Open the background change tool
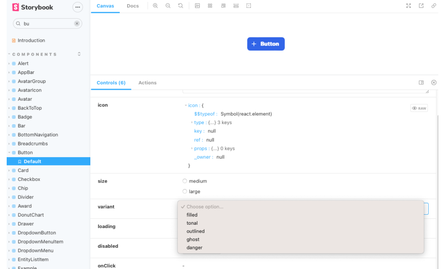 coord(197,6)
